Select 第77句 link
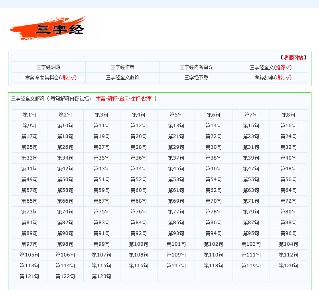The width and height of the screenshot is (319, 290). (x=176, y=212)
